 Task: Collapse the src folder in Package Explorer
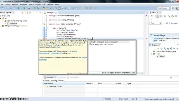(x=1, y=18)
